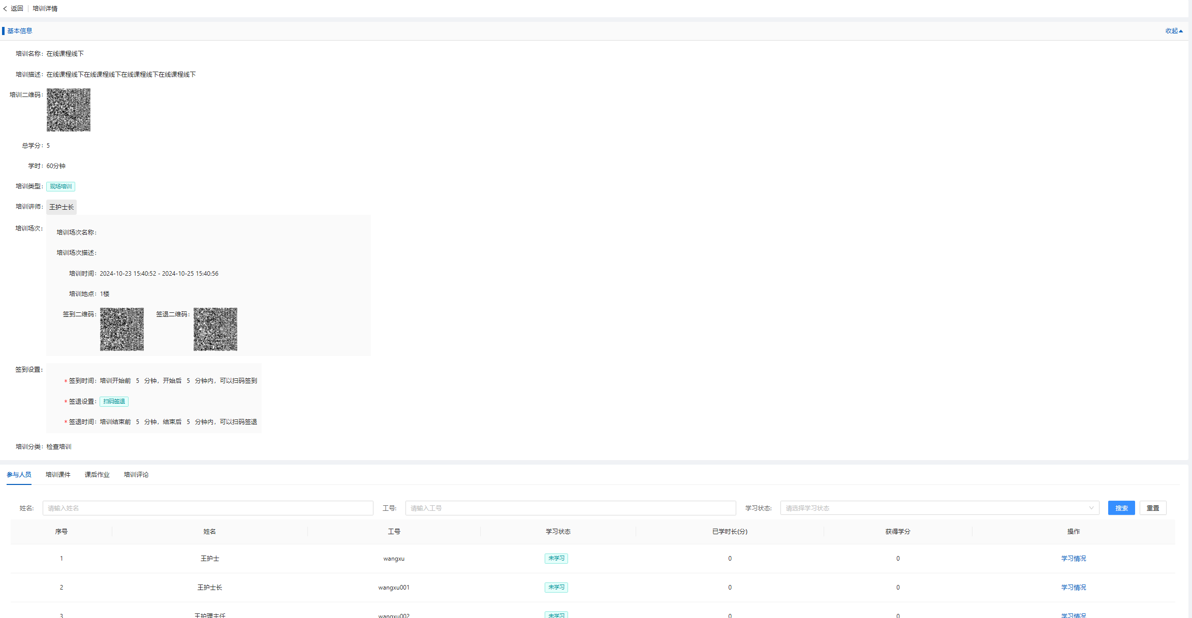
Task: Click the 重置 reset button
Action: [x=1153, y=508]
